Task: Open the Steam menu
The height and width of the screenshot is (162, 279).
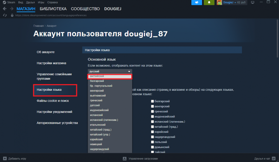Action: click(11, 2)
